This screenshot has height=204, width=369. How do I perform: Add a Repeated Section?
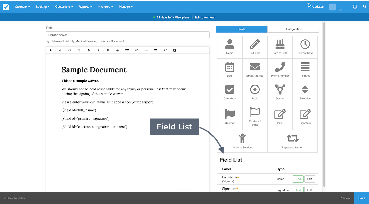293,141
